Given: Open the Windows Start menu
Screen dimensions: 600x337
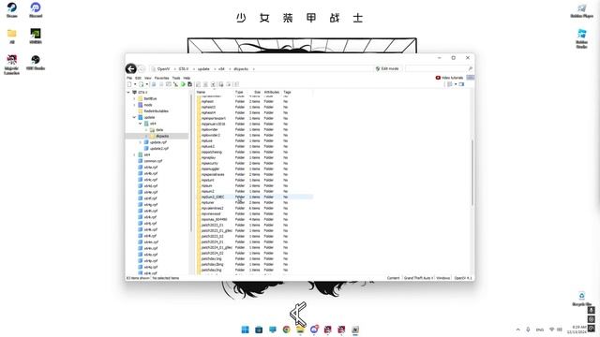Looking at the screenshot, I should point(245,330).
